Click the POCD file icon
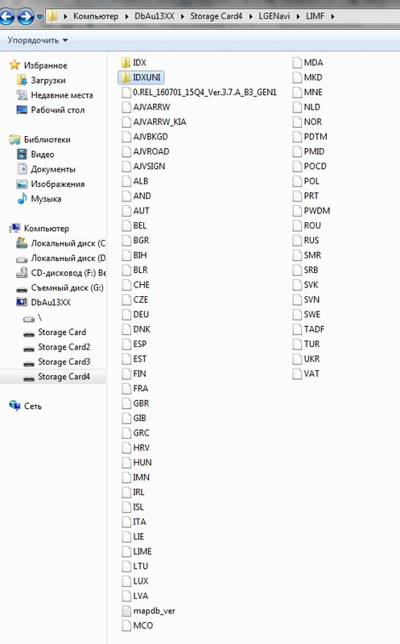Screen dimensions: 400x644 (x=297, y=166)
